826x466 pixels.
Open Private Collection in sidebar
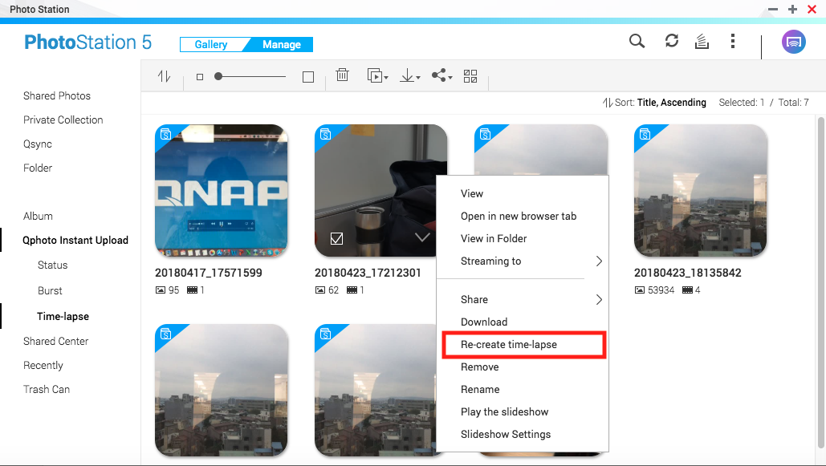[63, 120]
